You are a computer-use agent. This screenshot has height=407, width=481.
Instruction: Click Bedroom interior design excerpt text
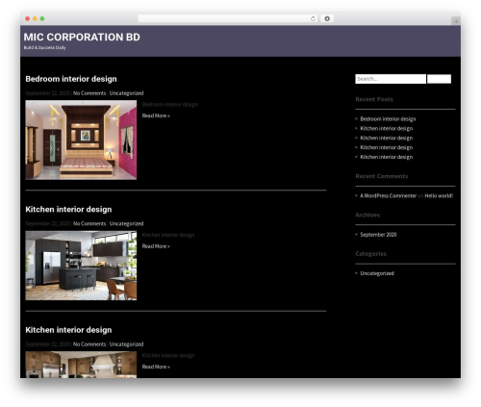pyautogui.click(x=170, y=105)
